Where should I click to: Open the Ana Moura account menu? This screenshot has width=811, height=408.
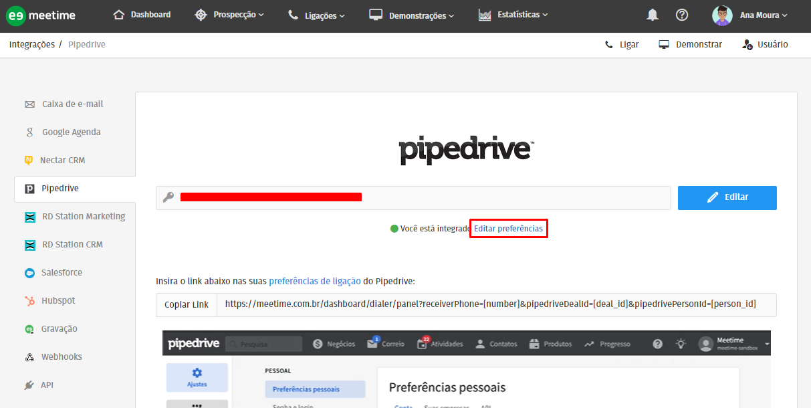point(750,15)
